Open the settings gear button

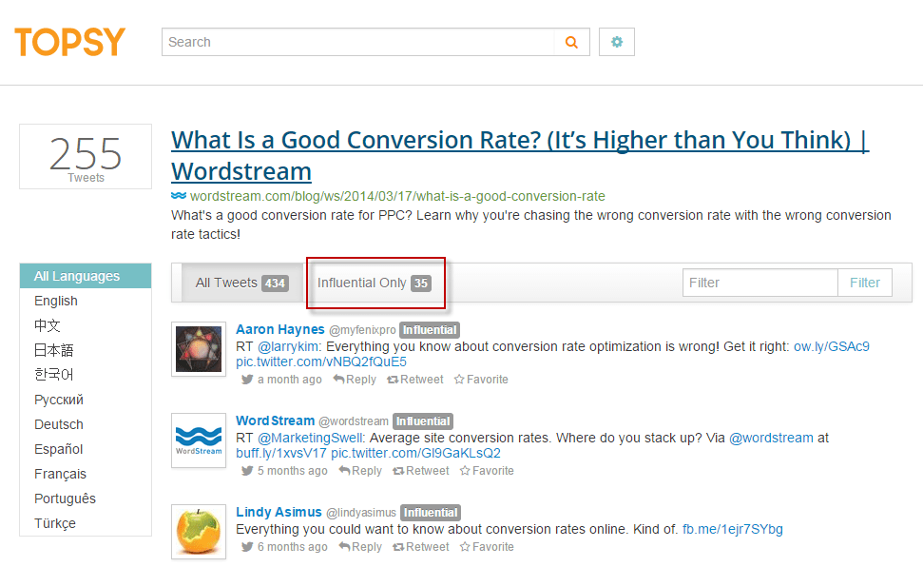point(616,42)
